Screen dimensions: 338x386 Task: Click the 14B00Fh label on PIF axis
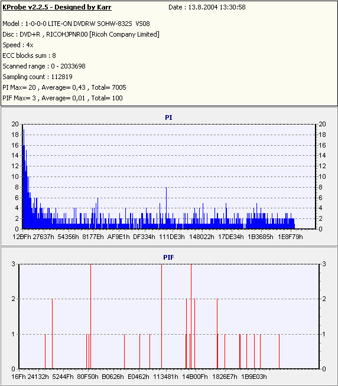tap(195, 377)
